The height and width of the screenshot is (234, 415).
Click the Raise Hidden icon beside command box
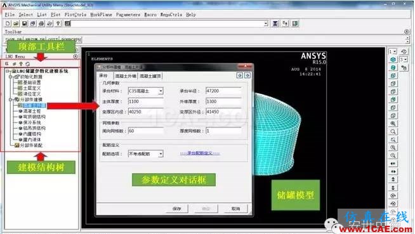[275, 23]
